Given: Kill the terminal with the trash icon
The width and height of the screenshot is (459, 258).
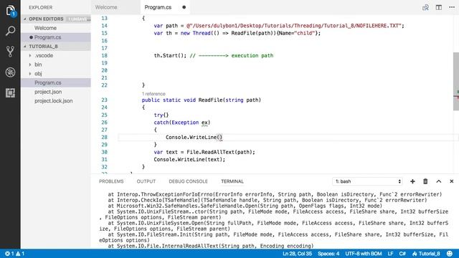Looking at the screenshot, I should (425, 181).
